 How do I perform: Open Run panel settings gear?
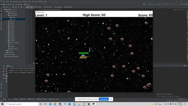tap(184, 66)
